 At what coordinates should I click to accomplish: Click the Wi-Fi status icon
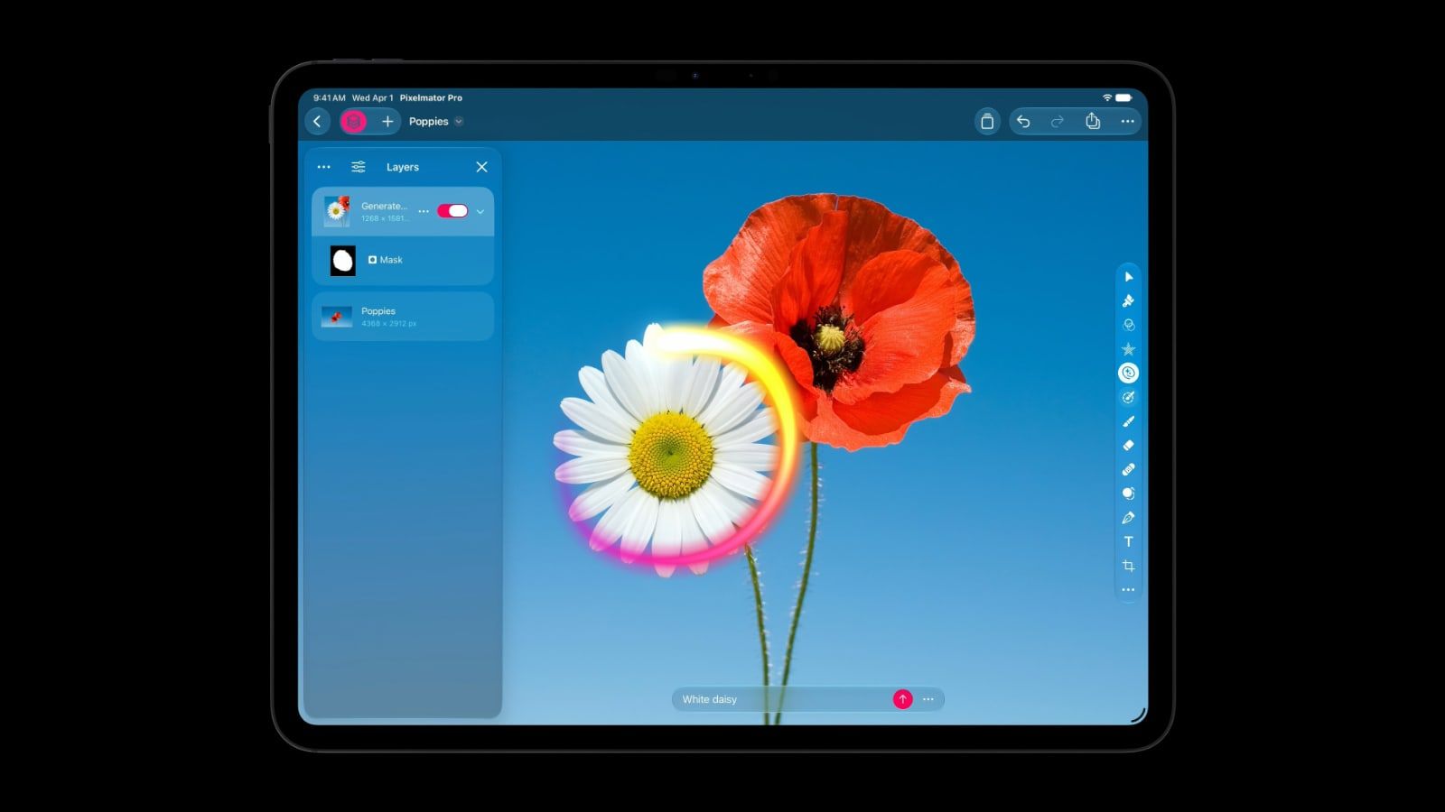[1106, 97]
